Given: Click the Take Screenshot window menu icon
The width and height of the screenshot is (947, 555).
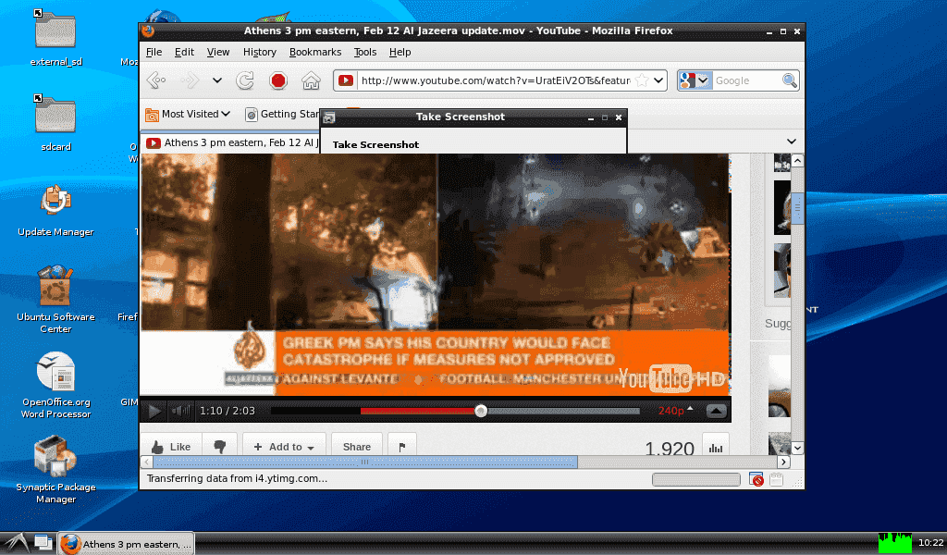Looking at the screenshot, I should (x=329, y=117).
